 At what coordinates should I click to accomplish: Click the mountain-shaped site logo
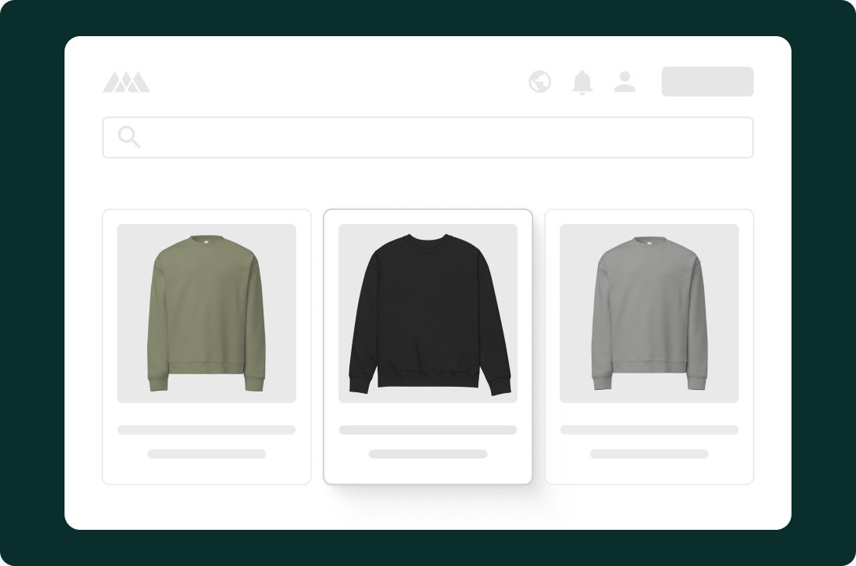point(126,82)
